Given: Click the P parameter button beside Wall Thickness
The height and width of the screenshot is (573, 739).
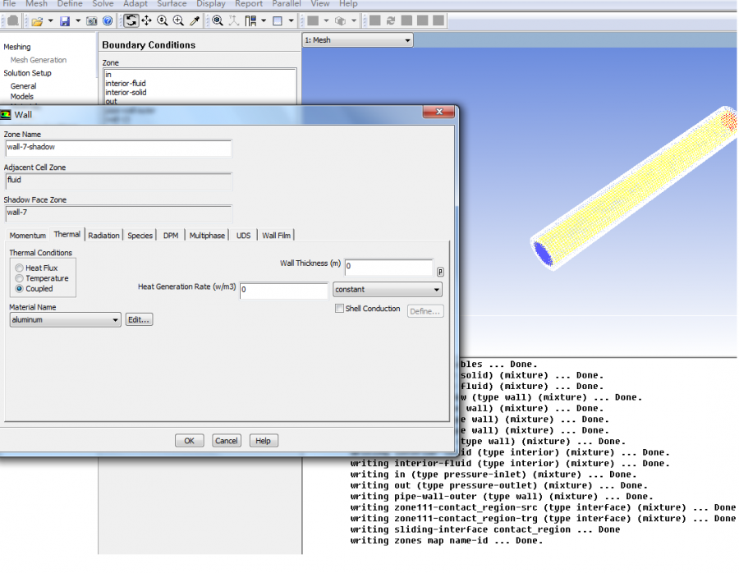Looking at the screenshot, I should pos(440,272).
